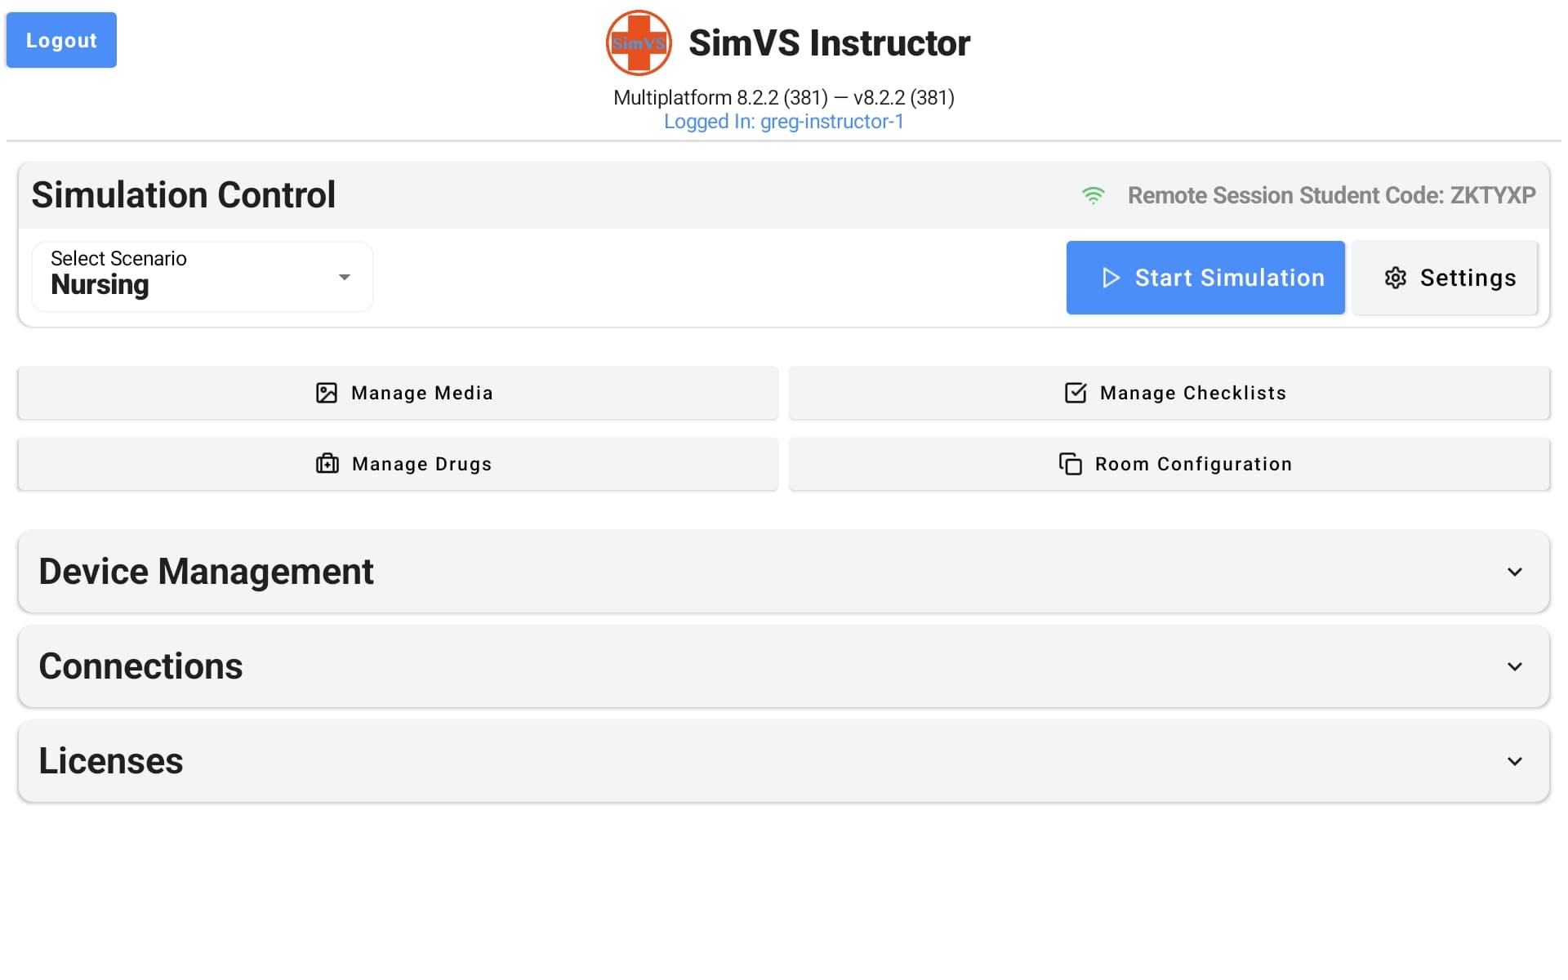Open the Select Scenario dropdown
The width and height of the screenshot is (1568, 980).
click(201, 278)
